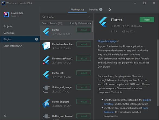Open Learn IntelliJ IDEA section
159x120 pixels.
(20, 46)
